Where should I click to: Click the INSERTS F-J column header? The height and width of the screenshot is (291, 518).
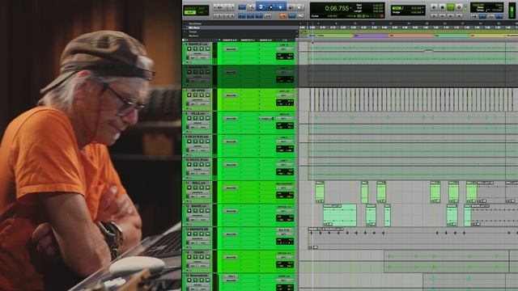[248, 40]
